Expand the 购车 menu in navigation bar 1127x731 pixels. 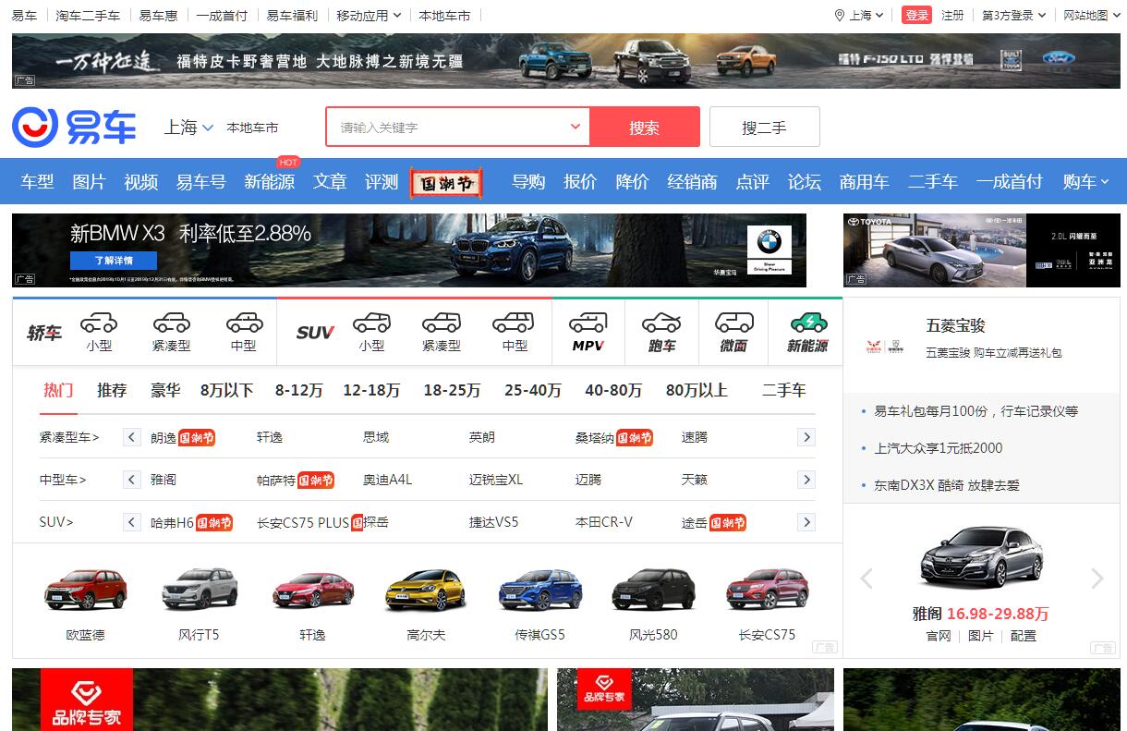click(x=1085, y=182)
